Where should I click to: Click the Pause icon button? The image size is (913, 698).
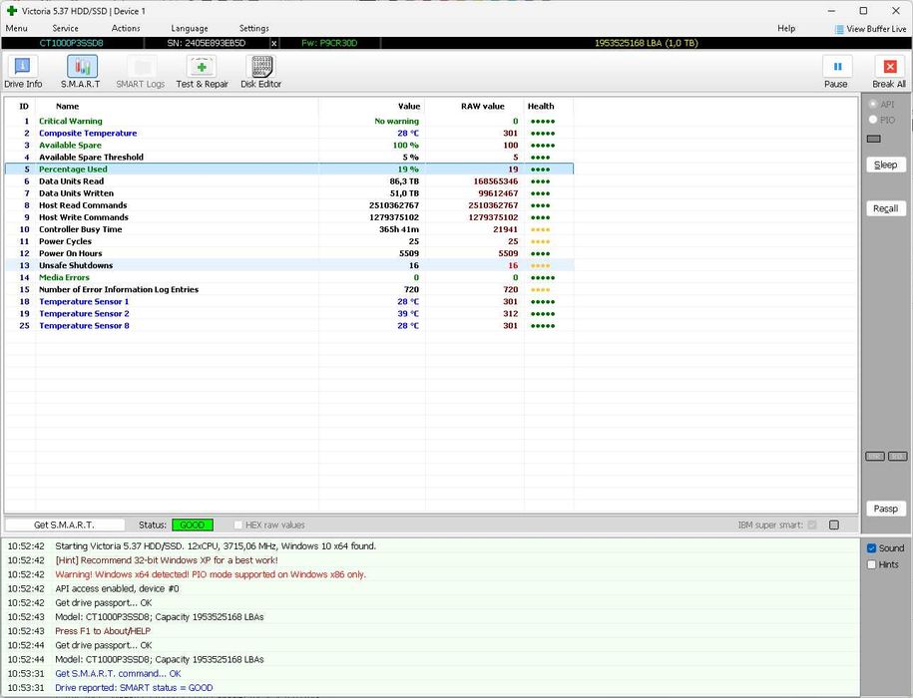(x=837, y=67)
